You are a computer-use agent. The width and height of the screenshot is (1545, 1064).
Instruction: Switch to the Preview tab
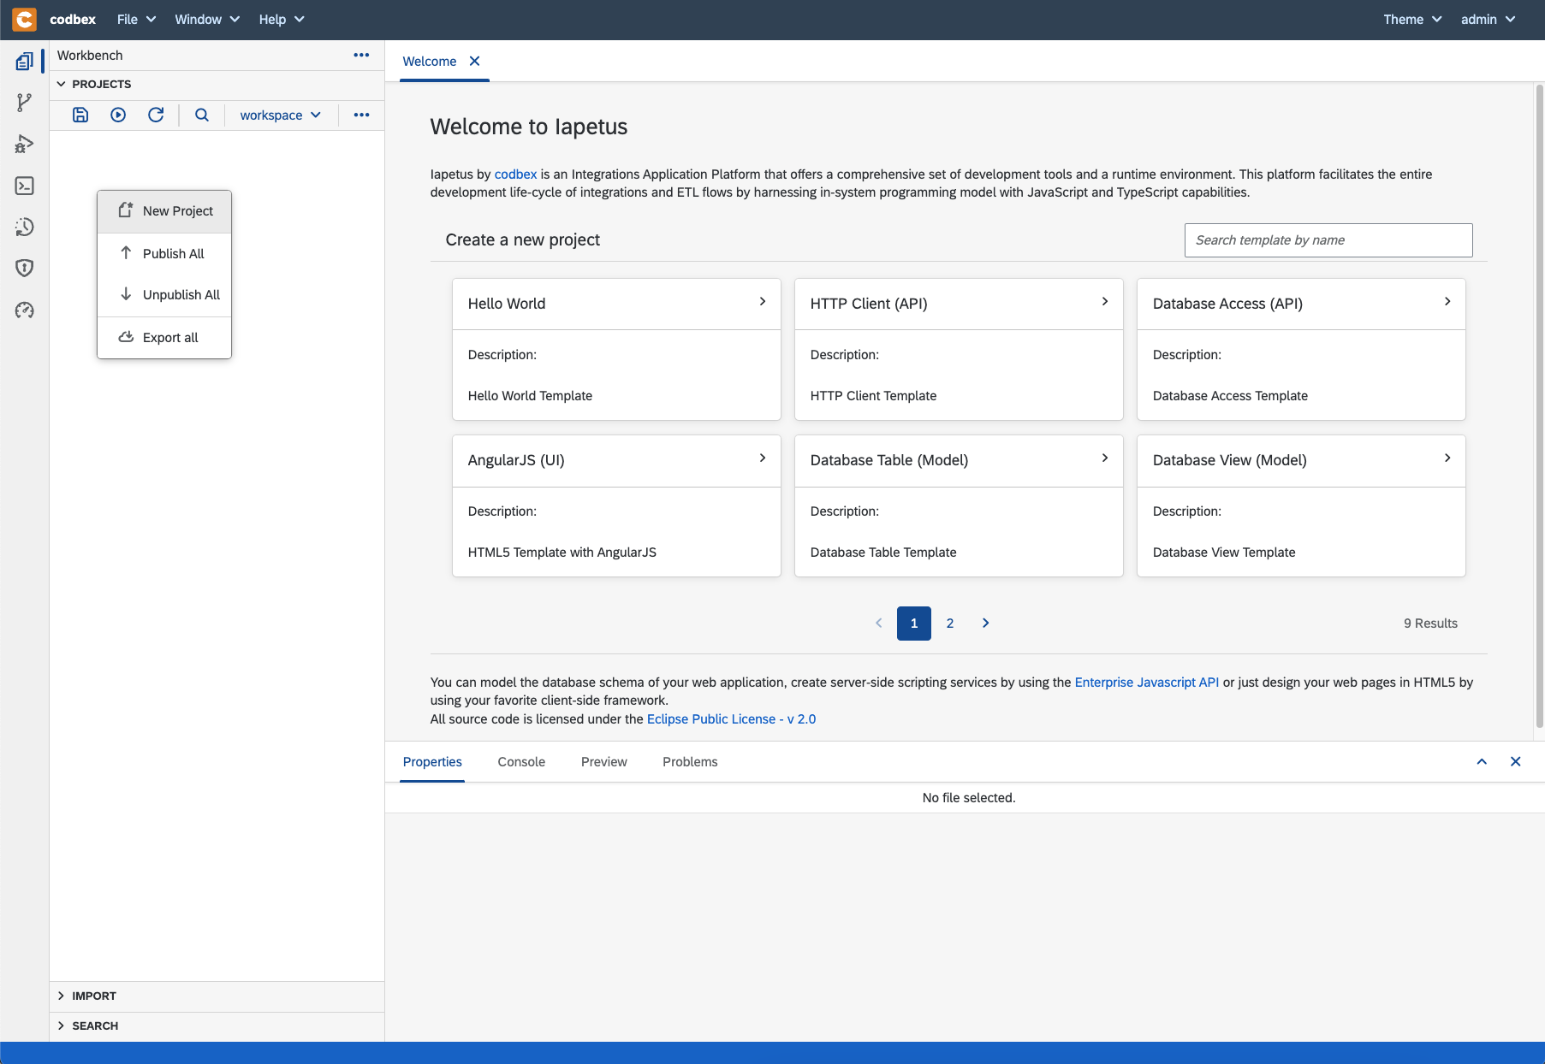pyautogui.click(x=603, y=761)
